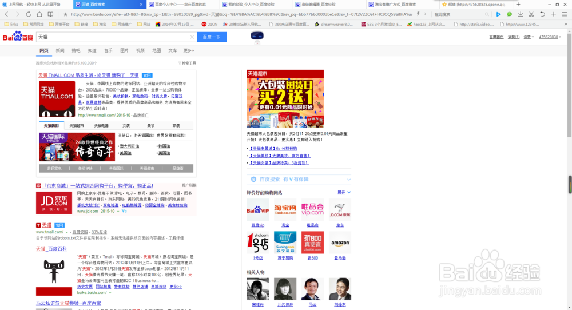The height and width of the screenshot is (310, 572).
Task: Open the 1号店 yhd.com thumbnail
Action: tap(257, 242)
